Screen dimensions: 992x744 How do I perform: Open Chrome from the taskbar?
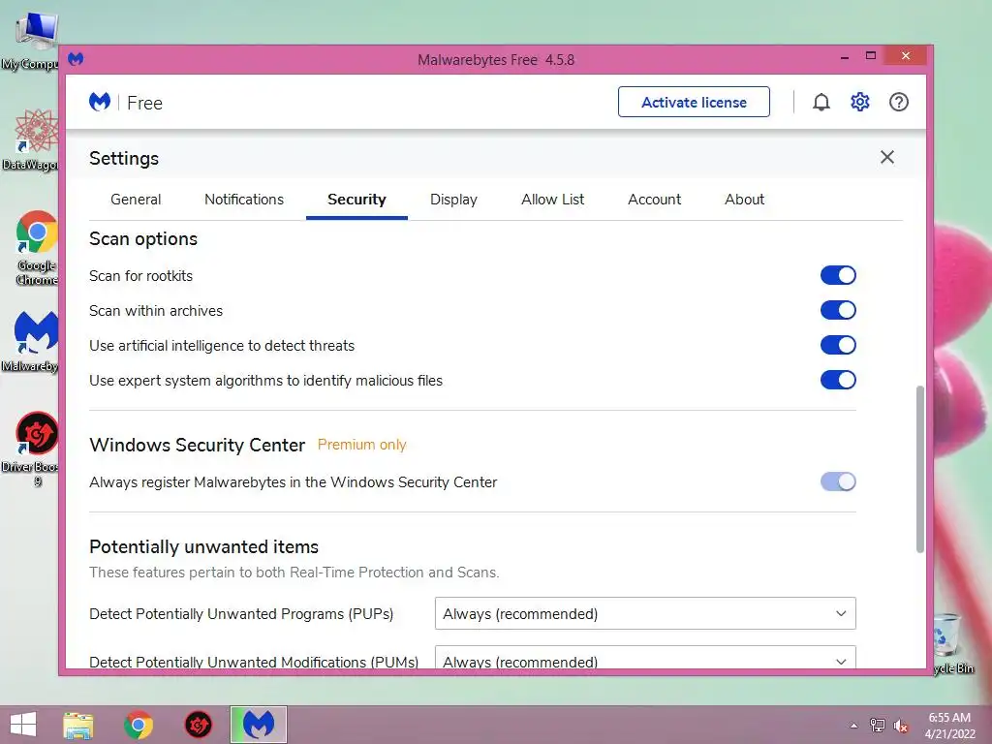(x=139, y=725)
